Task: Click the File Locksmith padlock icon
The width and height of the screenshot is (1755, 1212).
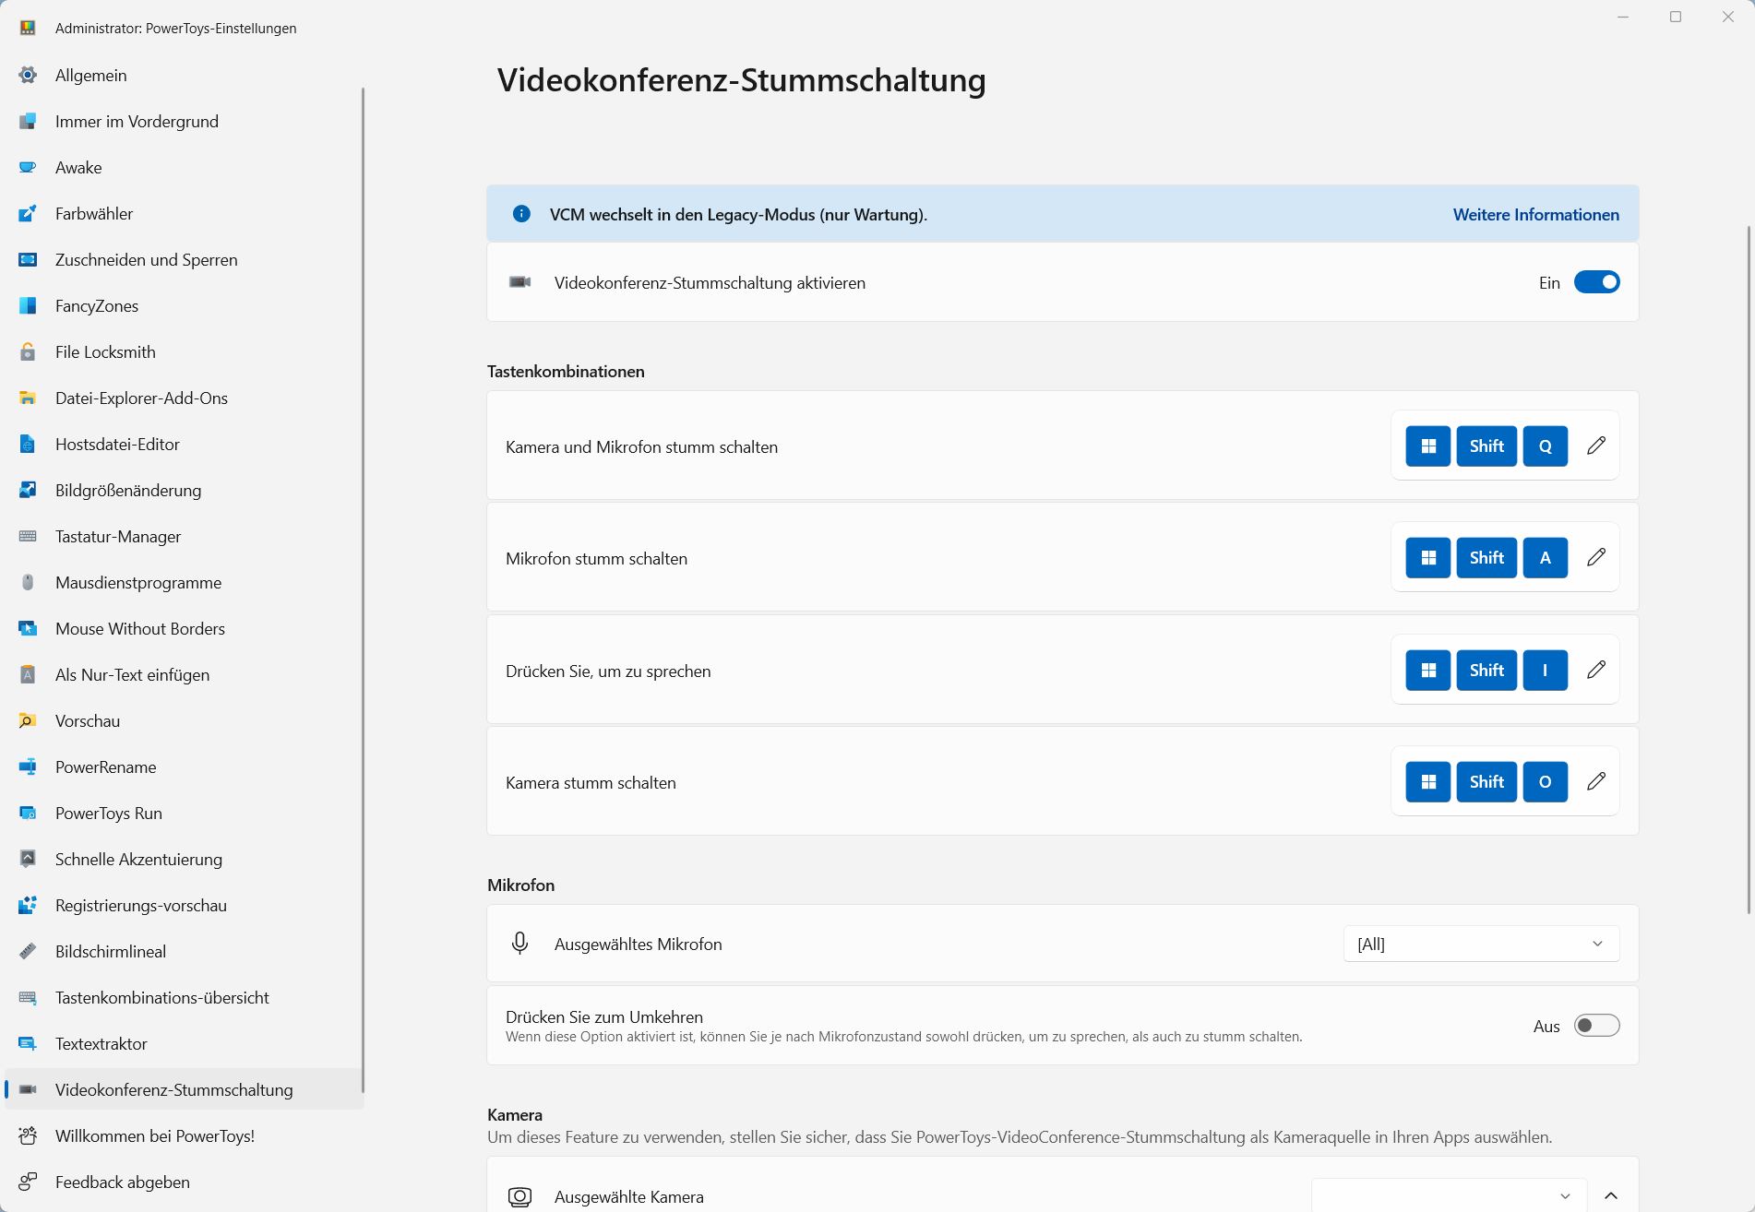Action: click(x=28, y=352)
